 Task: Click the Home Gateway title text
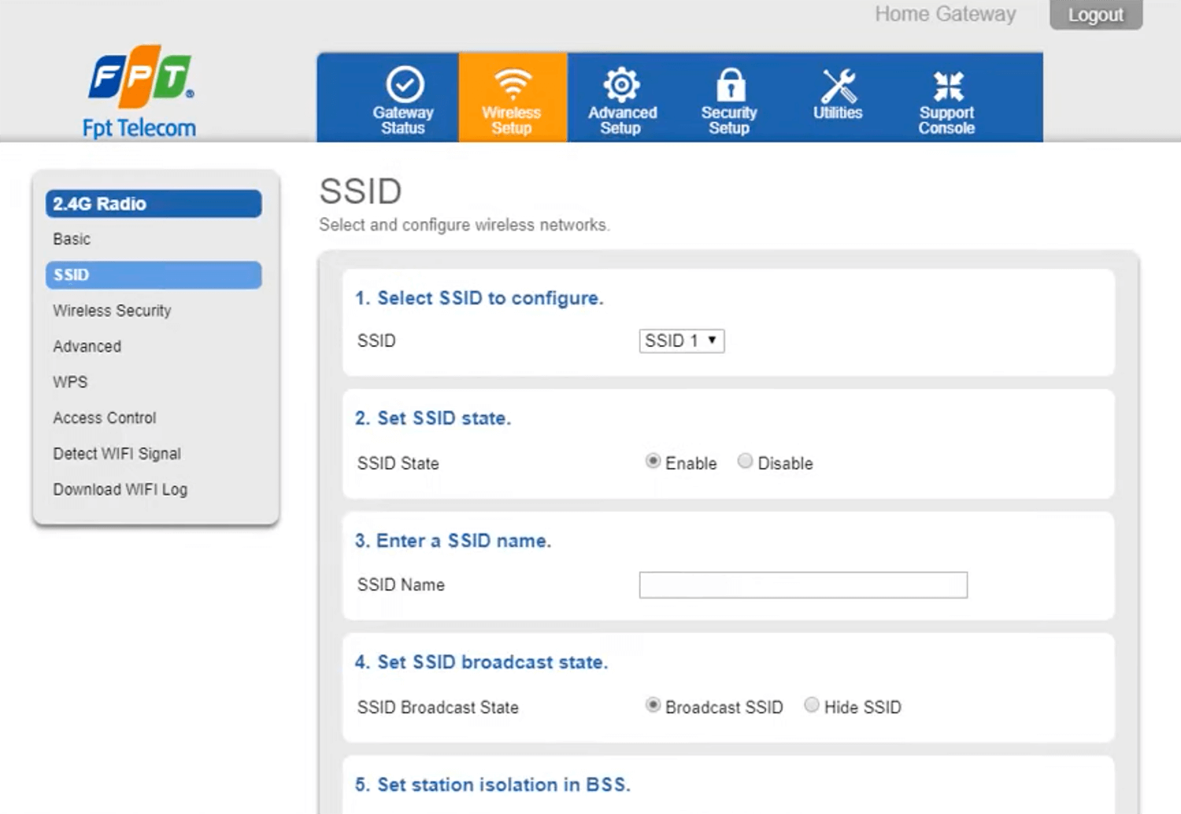[946, 14]
